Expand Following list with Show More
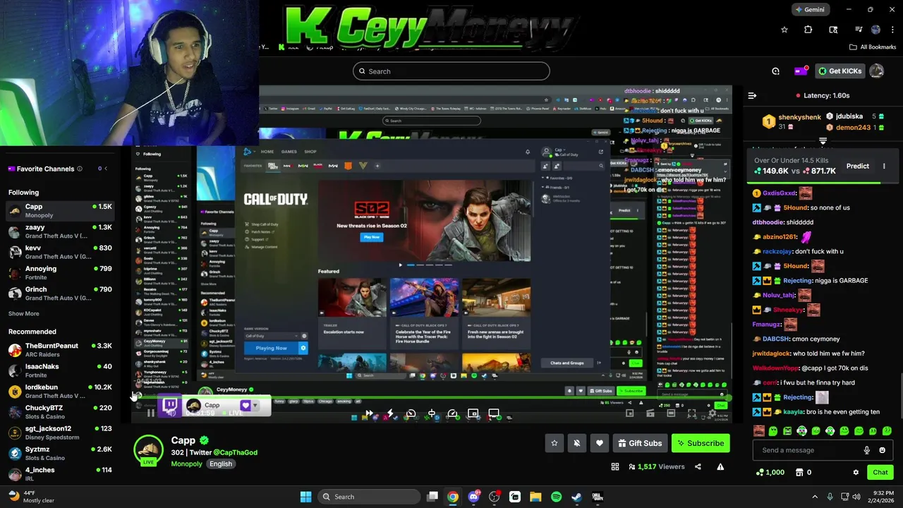The height and width of the screenshot is (508, 903). click(x=24, y=313)
